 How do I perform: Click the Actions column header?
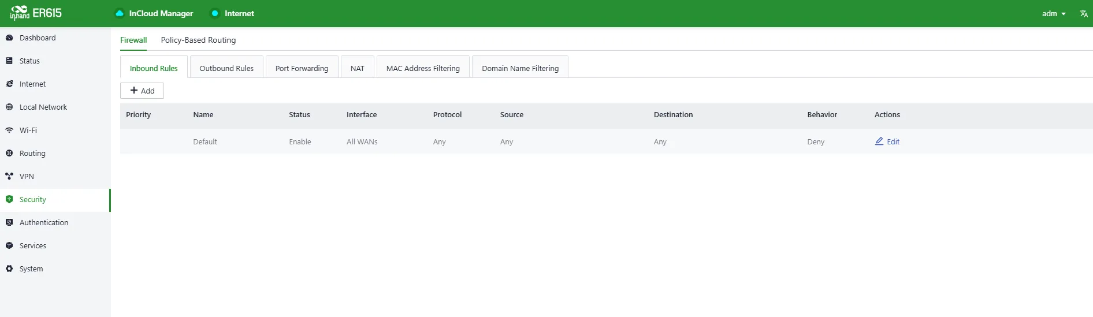[x=887, y=114]
